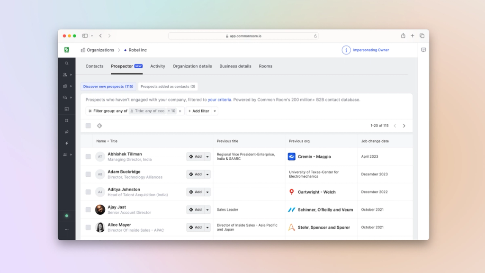Click Cremin - Maggio org logo
The width and height of the screenshot is (485, 273).
pos(291,156)
